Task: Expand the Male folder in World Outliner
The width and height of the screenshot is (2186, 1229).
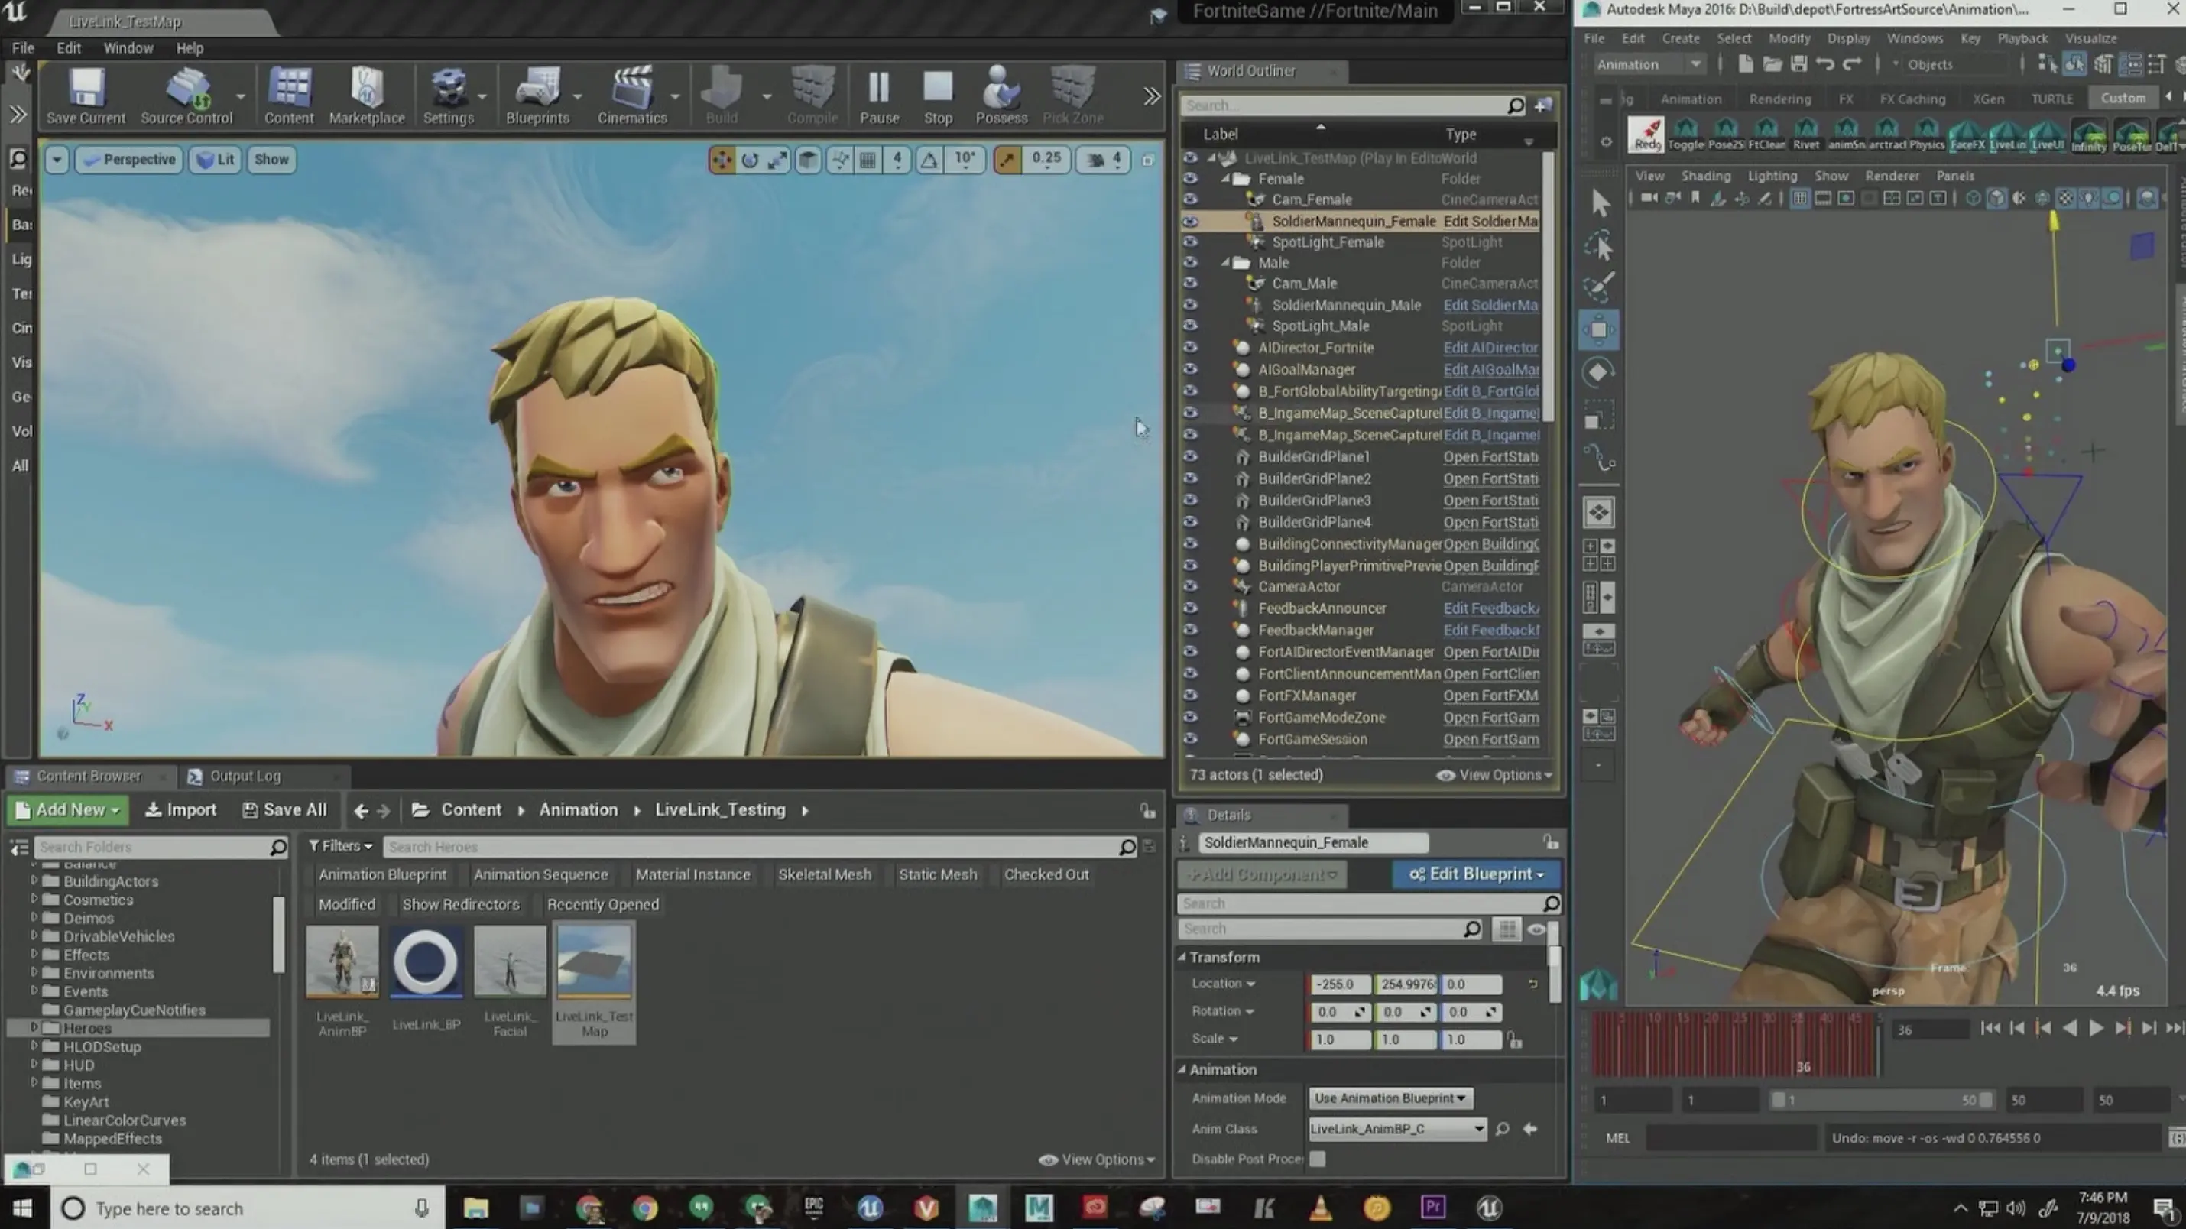Action: [x=1224, y=261]
